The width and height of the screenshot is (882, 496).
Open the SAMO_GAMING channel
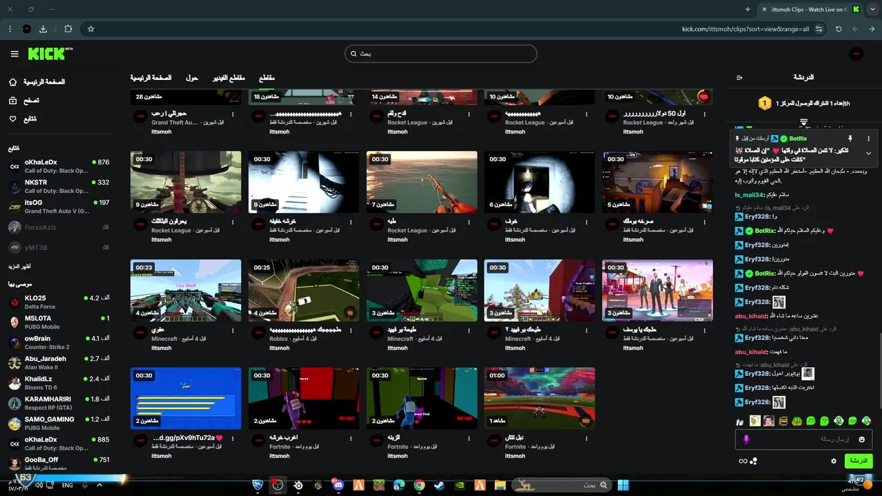[x=59, y=423]
